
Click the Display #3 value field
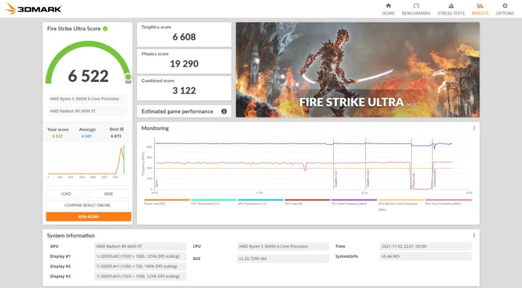(x=140, y=276)
